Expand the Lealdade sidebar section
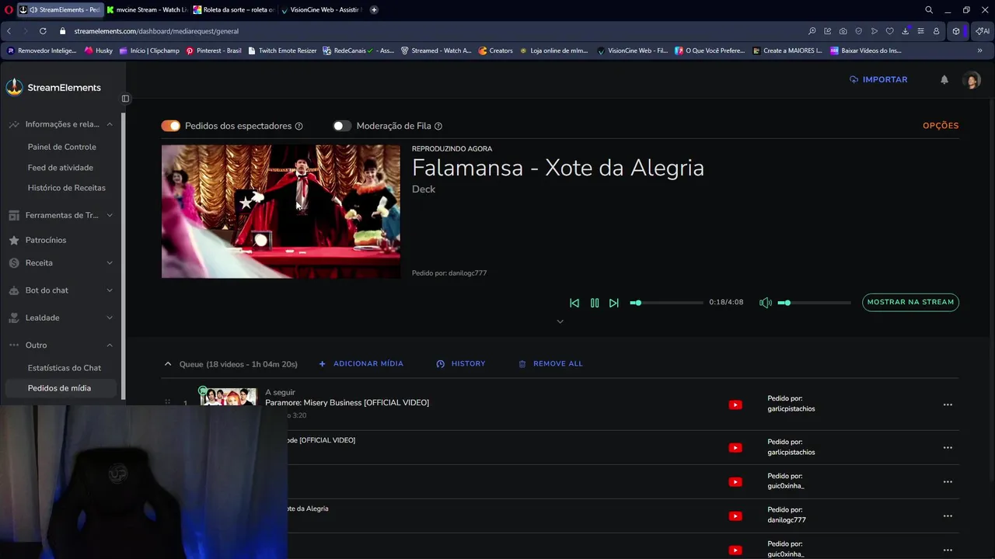Image resolution: width=995 pixels, height=559 pixels. click(x=110, y=318)
